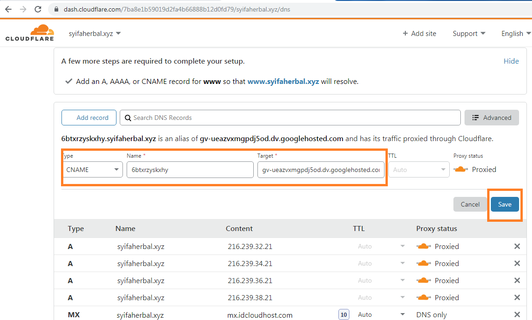Image resolution: width=532 pixels, height=320 pixels.
Task: Click the content 216.239.36.21
Action: (250, 281)
